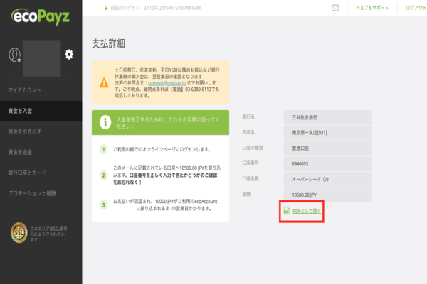The height and width of the screenshot is (284, 427).
Task: Click the 支払詳細 page heading
Action: click(x=108, y=43)
